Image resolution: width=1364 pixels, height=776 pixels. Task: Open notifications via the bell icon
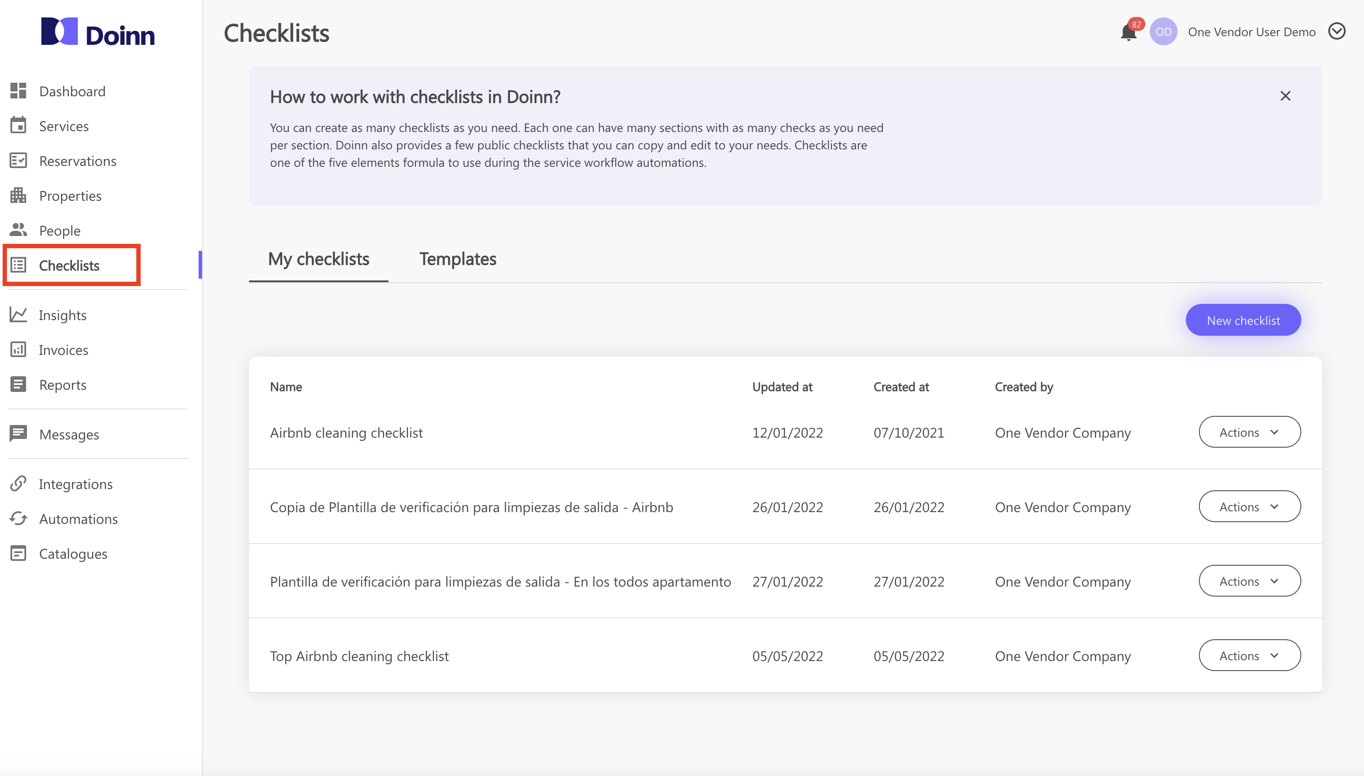(1128, 32)
